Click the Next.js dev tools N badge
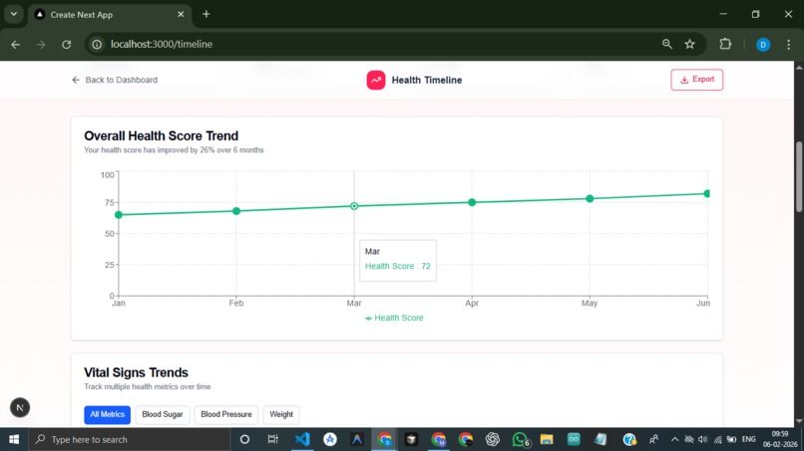This screenshot has height=451, width=804. 20,407
